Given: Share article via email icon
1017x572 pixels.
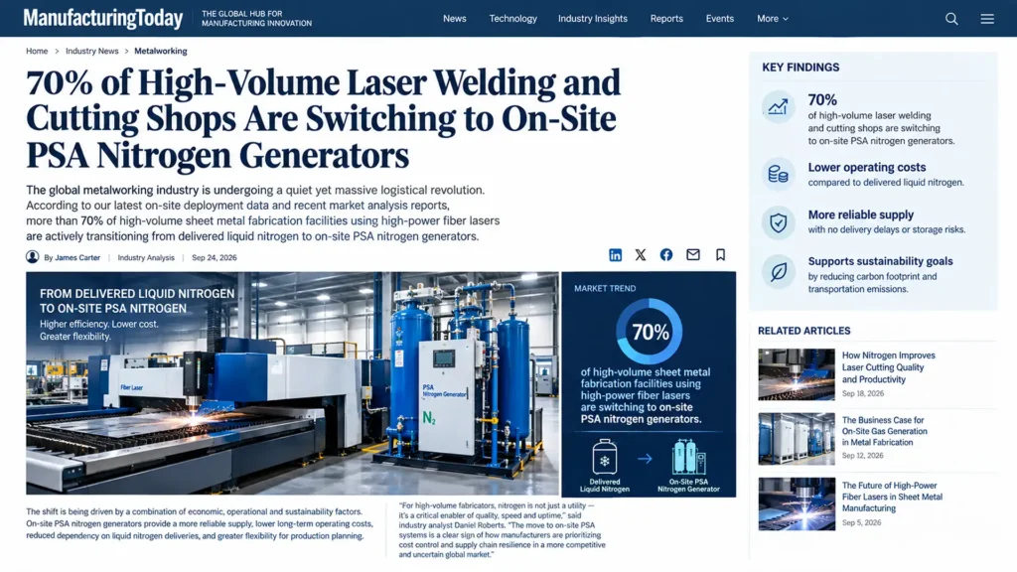Looking at the screenshot, I should pyautogui.click(x=693, y=255).
